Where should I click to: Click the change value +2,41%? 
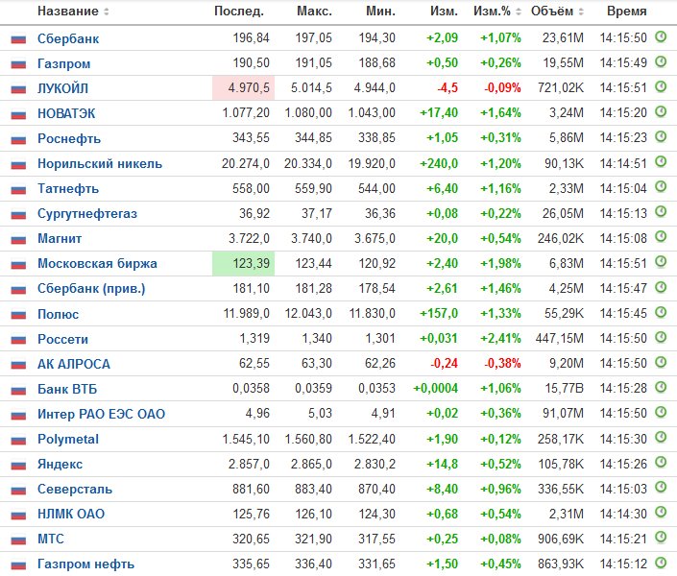point(501,339)
